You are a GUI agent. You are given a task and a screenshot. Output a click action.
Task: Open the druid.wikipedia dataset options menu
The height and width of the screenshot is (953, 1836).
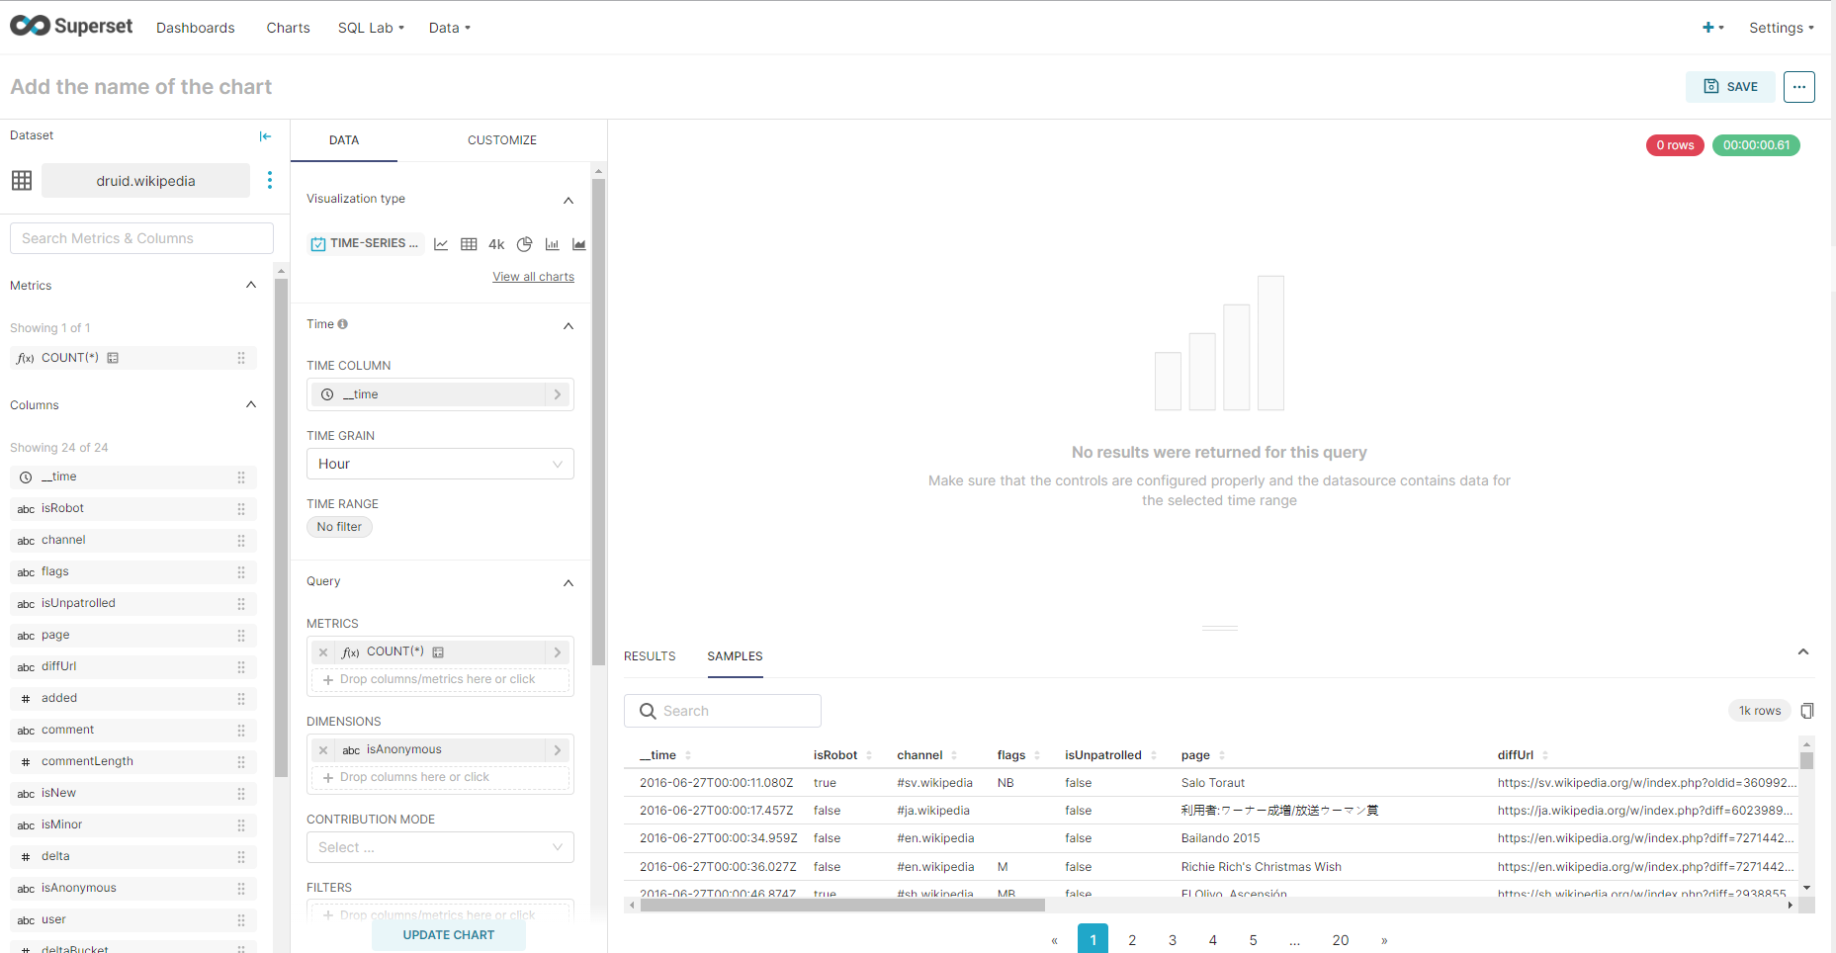pos(270,180)
